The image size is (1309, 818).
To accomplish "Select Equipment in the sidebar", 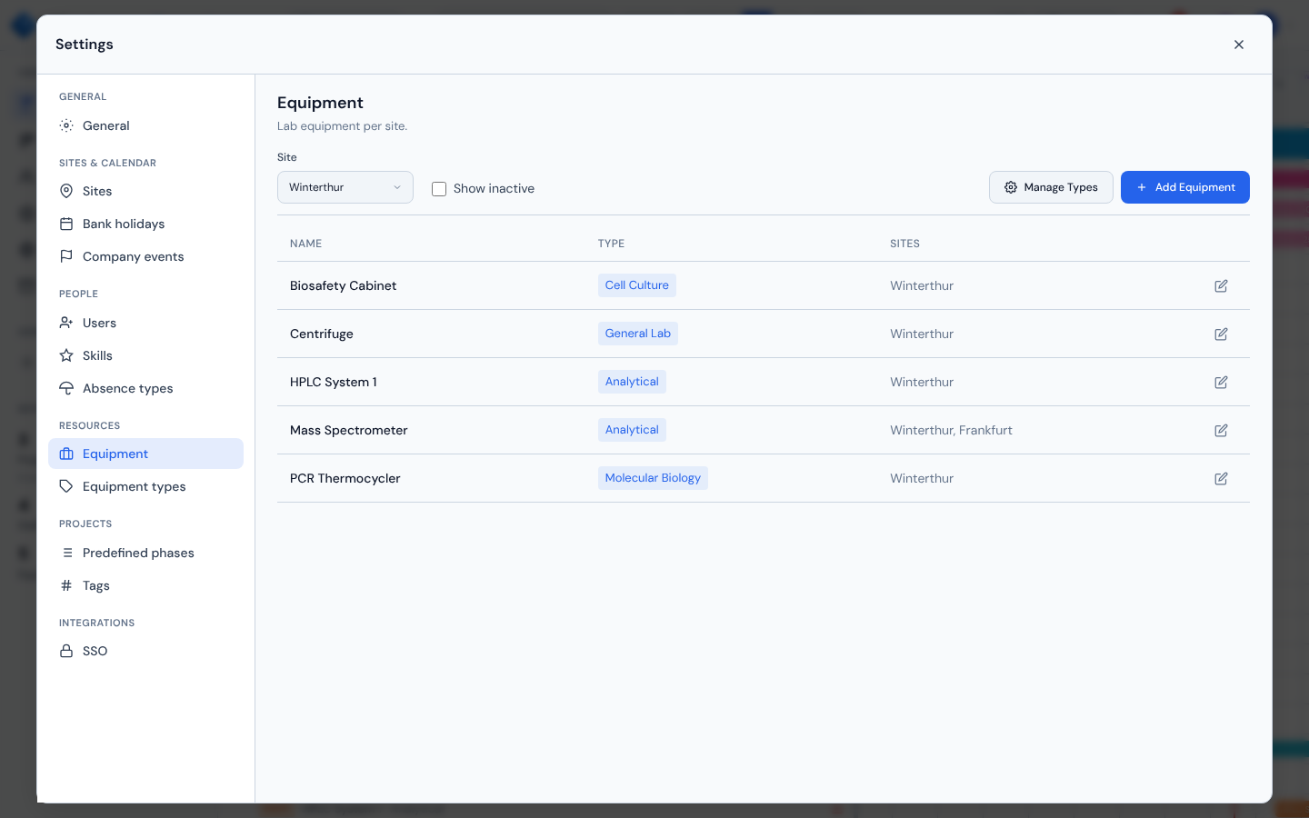I will tap(145, 454).
